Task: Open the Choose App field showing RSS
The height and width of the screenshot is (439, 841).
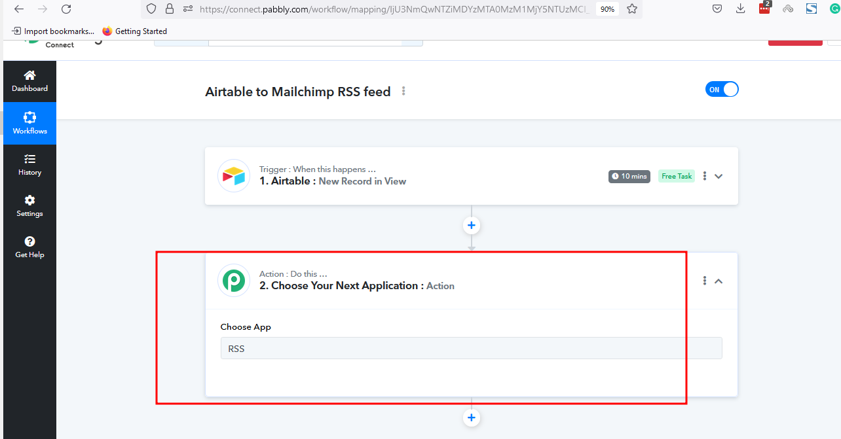Action: [x=472, y=348]
